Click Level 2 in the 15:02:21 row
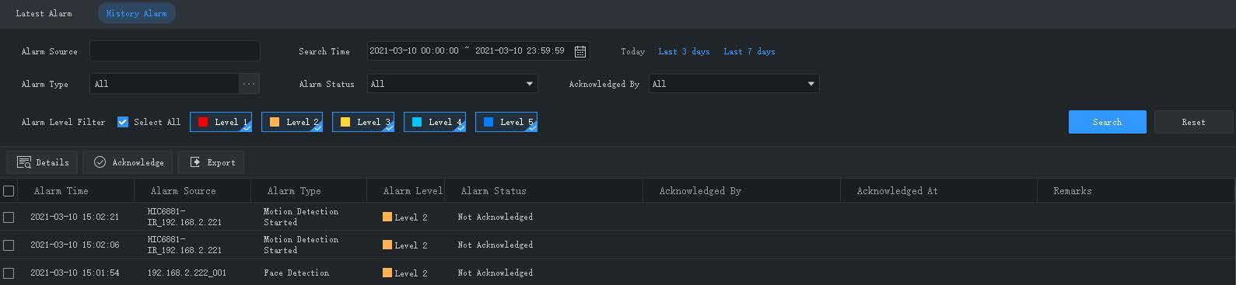1236x285 pixels. [x=404, y=217]
